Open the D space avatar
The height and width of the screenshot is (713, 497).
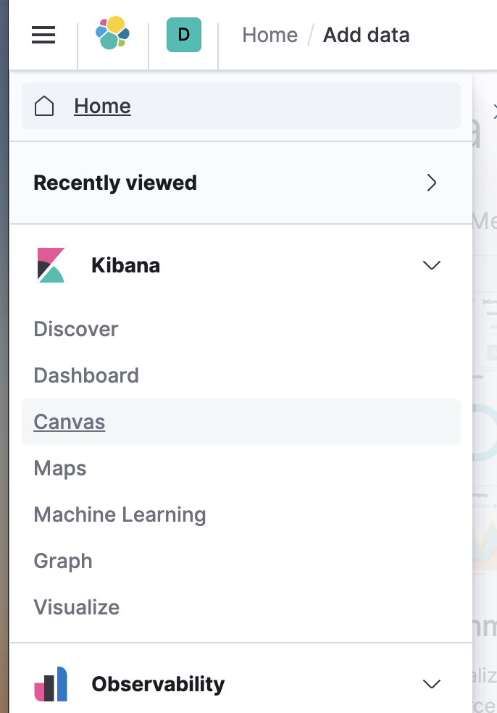pos(183,35)
